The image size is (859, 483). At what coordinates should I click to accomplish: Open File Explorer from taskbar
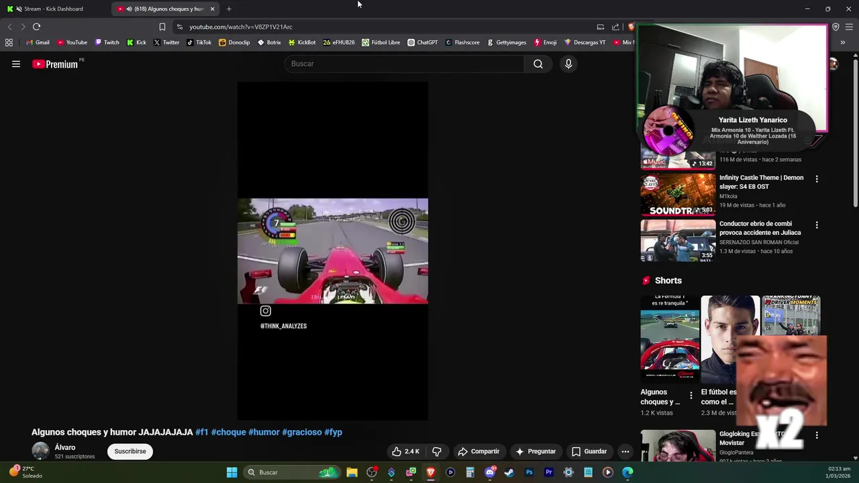click(352, 472)
